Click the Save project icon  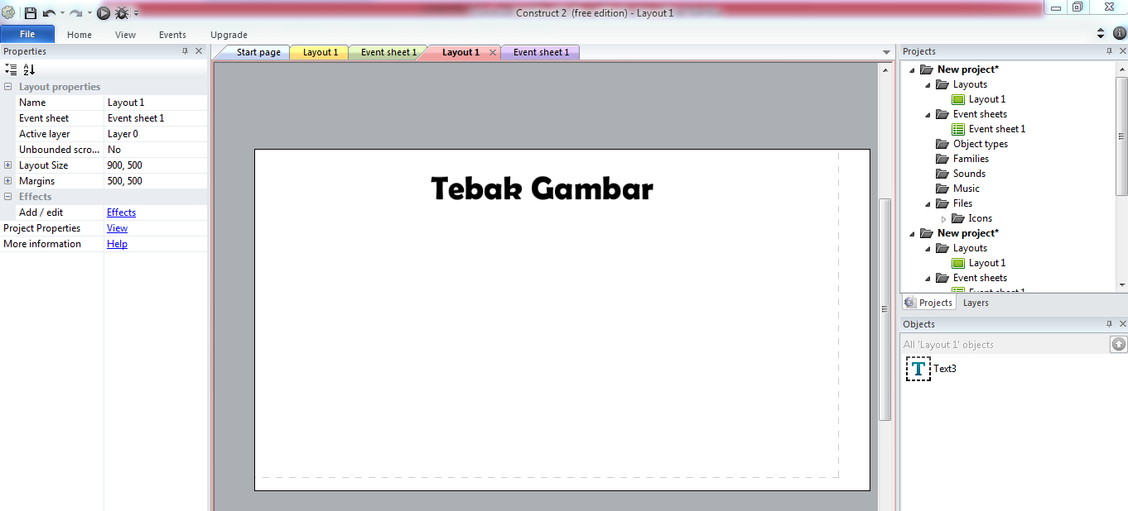tap(31, 13)
